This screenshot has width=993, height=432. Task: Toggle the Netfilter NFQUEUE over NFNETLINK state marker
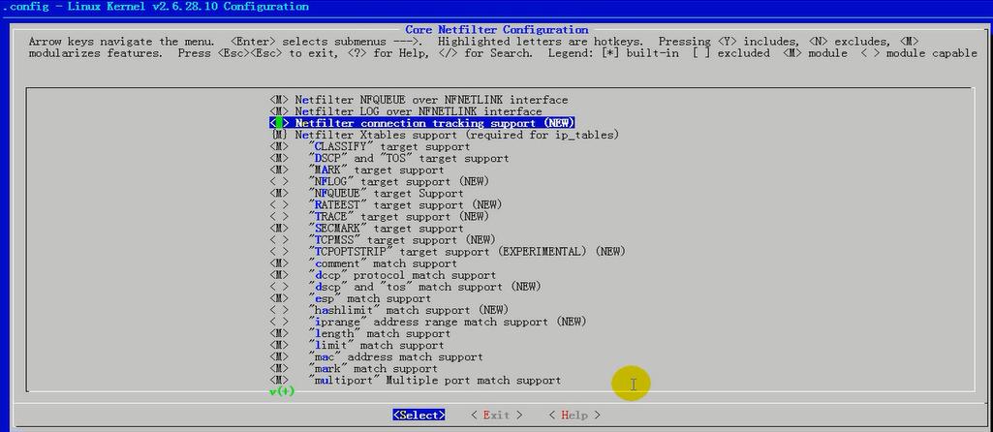pos(279,100)
